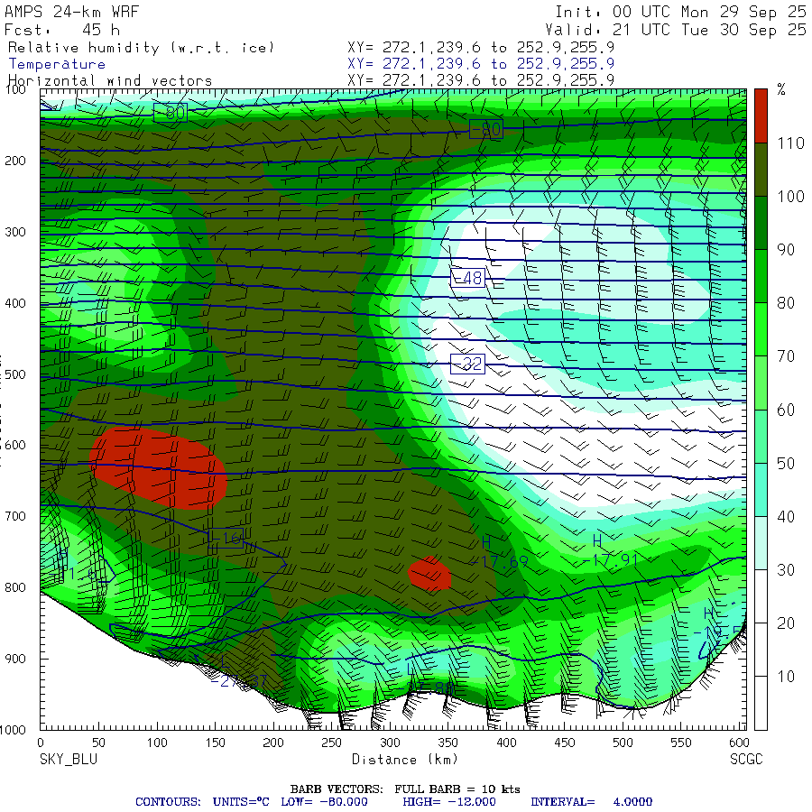Click the '0' distance axis tick label
Screen dimensions: 812x812
(x=41, y=743)
